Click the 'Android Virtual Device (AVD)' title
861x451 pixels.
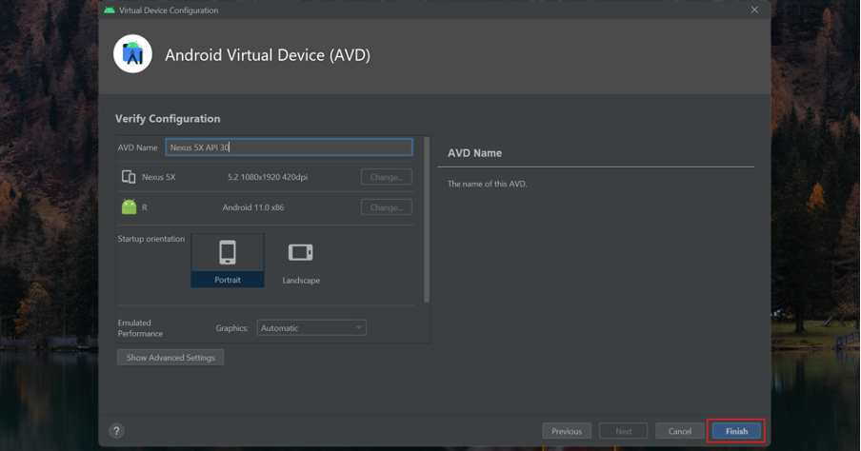[268, 55]
